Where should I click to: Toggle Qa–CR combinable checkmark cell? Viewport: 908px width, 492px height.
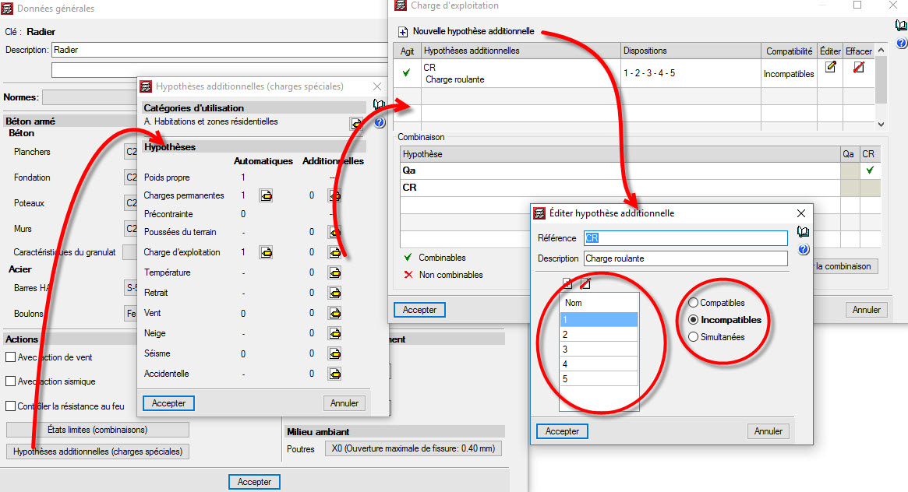click(x=869, y=170)
